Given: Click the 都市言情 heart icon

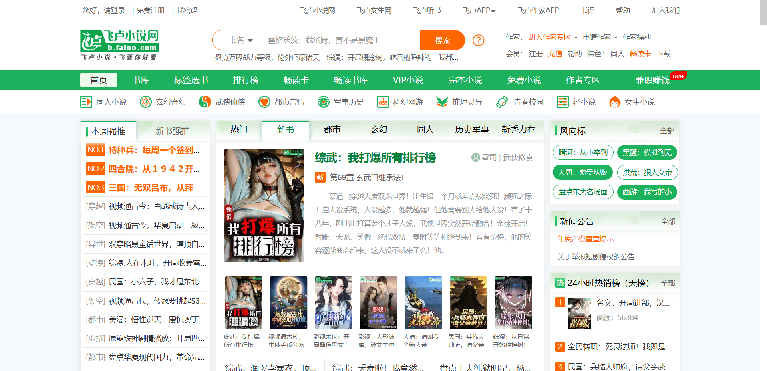Looking at the screenshot, I should 264,102.
